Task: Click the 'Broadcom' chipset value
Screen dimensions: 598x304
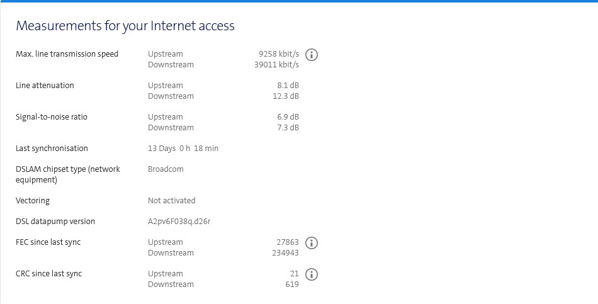Action: [x=166, y=169]
